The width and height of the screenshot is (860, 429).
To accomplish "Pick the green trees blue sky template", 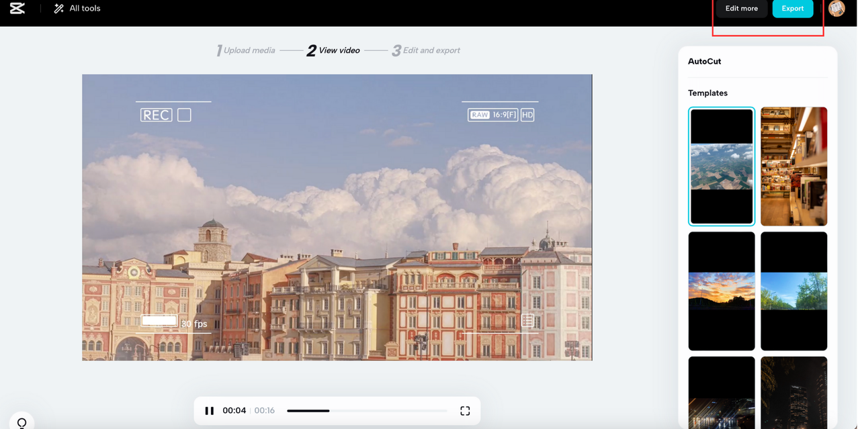I will click(x=794, y=291).
